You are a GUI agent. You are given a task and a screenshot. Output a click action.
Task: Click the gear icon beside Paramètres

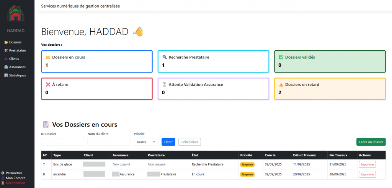[x=3, y=173]
